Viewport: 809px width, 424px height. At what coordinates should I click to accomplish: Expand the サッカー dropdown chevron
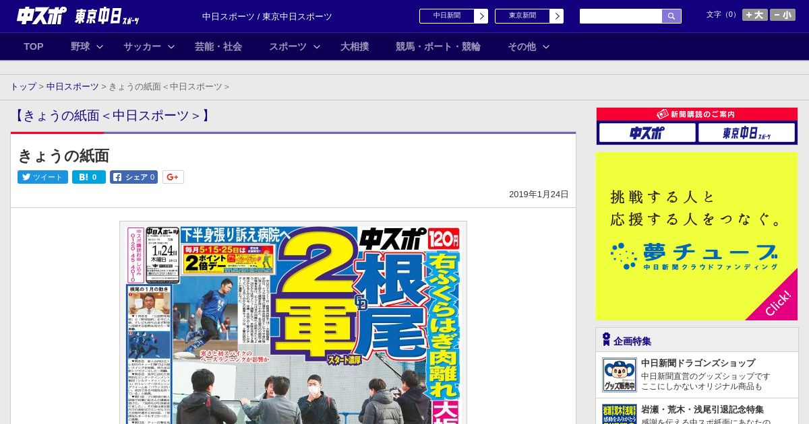coord(171,46)
